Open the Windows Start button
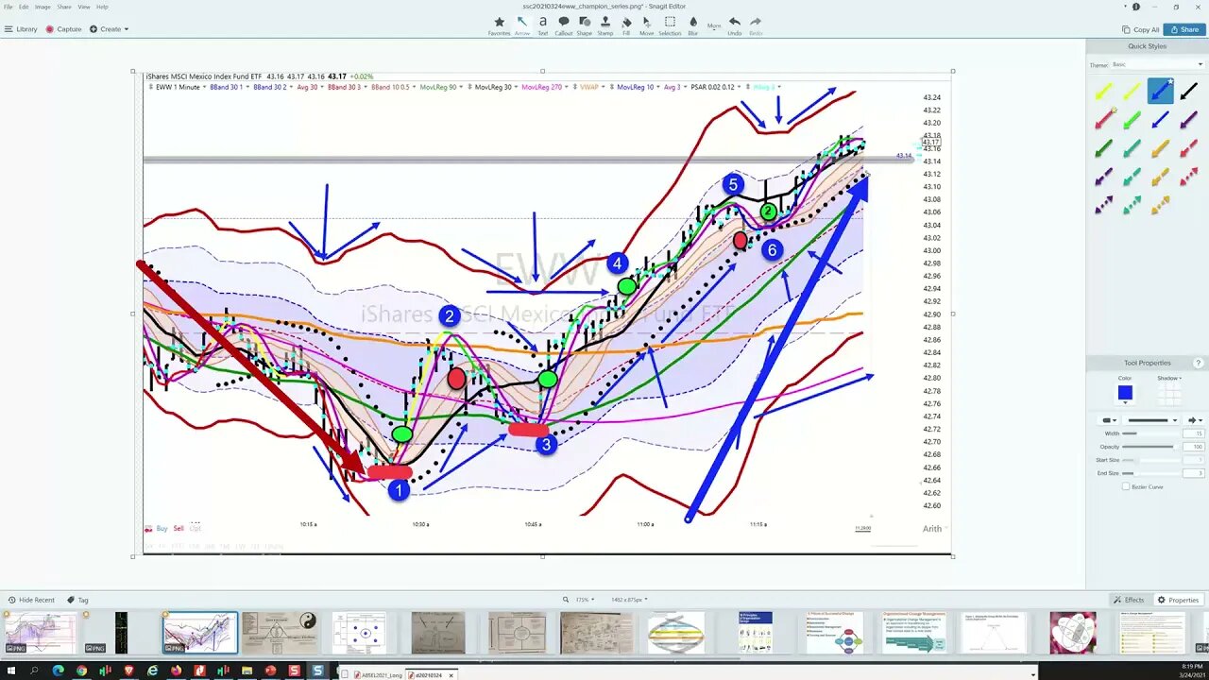Viewport: 1209px width, 680px height. 9,671
